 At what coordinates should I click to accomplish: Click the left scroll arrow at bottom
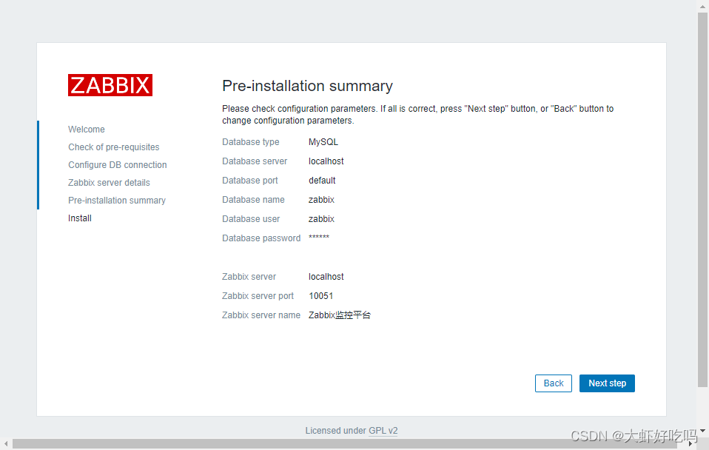[x=5, y=443]
